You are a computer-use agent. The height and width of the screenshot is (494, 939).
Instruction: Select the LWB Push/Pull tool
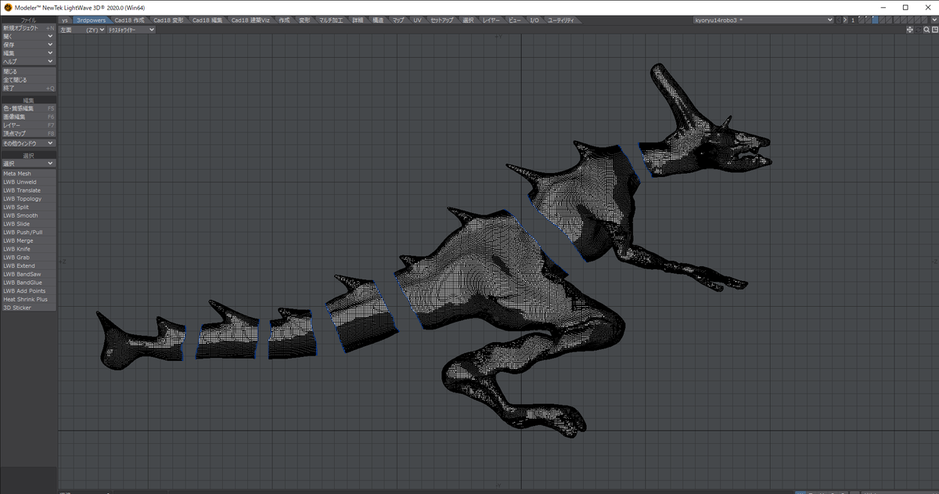28,233
